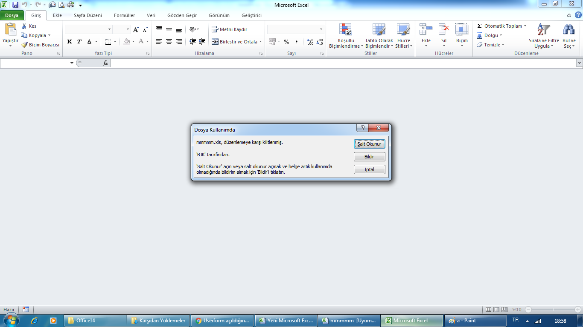Toggle underline A formatting
The image size is (583, 327).
coord(89,42)
